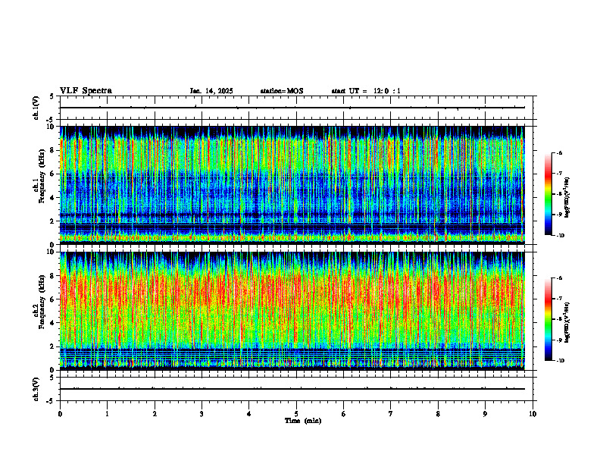600x464 pixels.
Task: Click the "-5" tick on ch.3(V) axis
Action: (50, 401)
